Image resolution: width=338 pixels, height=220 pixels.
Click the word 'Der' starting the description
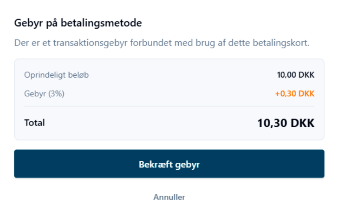[x=21, y=43]
